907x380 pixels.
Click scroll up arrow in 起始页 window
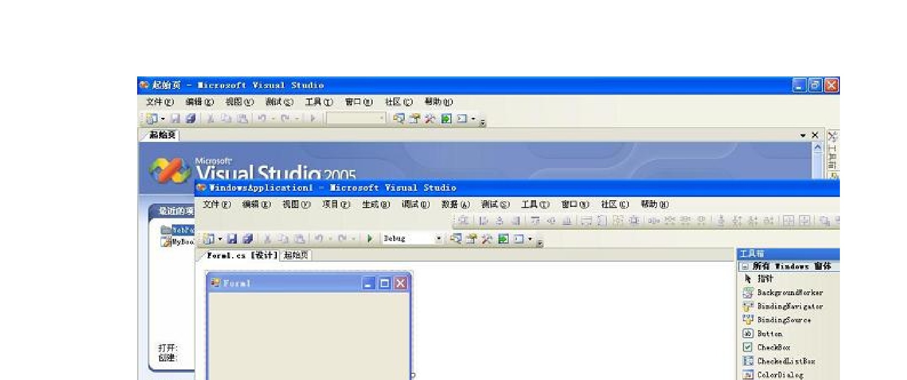coord(818,148)
